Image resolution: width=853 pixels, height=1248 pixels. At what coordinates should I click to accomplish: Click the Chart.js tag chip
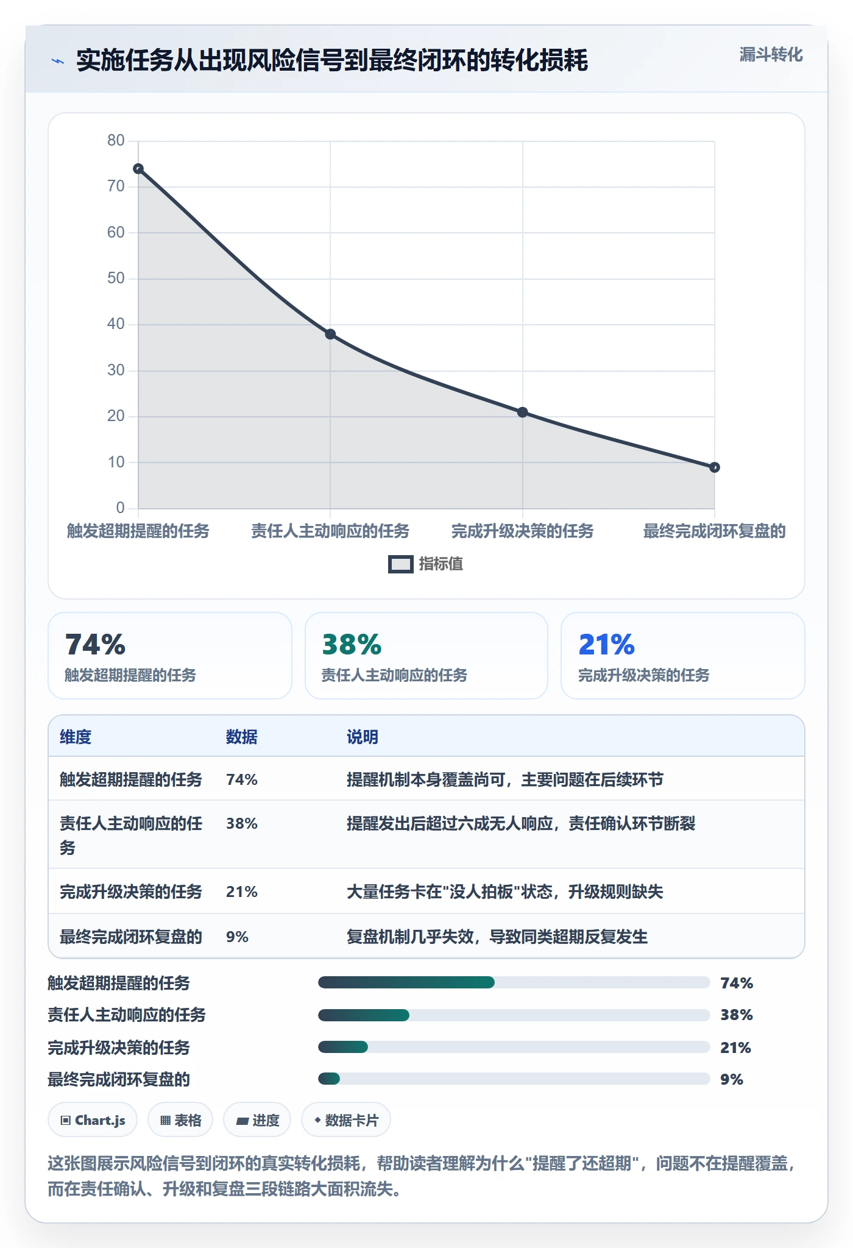[93, 1120]
